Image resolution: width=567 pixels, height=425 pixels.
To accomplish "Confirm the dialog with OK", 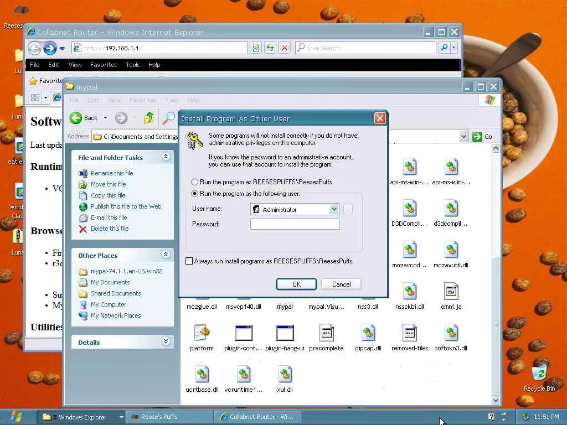I will (297, 284).
